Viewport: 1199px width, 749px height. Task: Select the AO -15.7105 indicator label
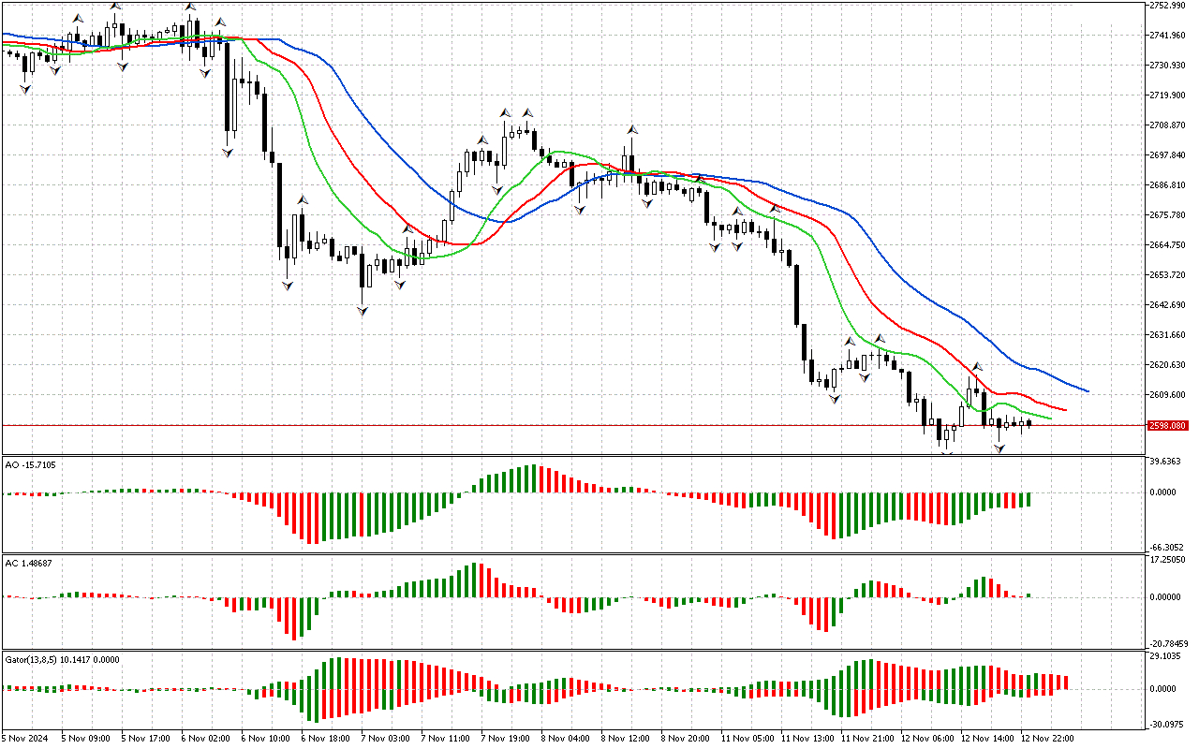[31, 463]
